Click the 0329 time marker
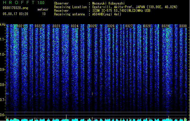 pyautogui.click(x=165, y=26)
